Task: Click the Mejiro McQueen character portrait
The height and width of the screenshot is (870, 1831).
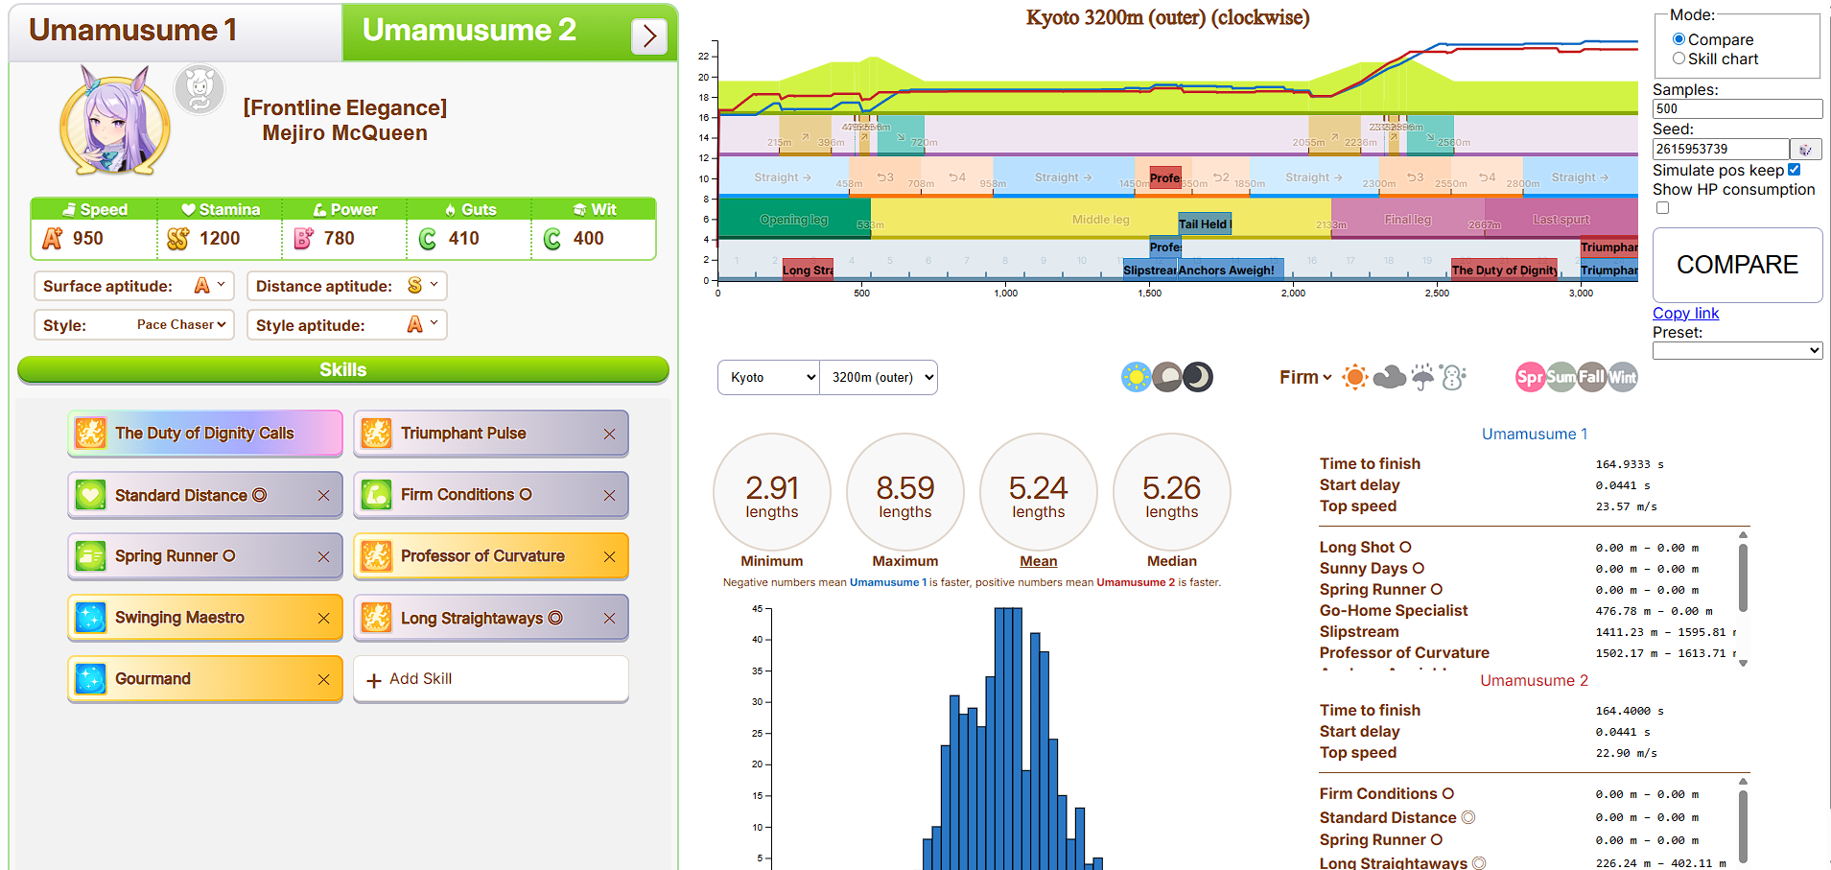Action: point(115,122)
